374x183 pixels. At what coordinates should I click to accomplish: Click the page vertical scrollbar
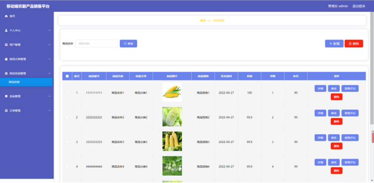coord(372,68)
